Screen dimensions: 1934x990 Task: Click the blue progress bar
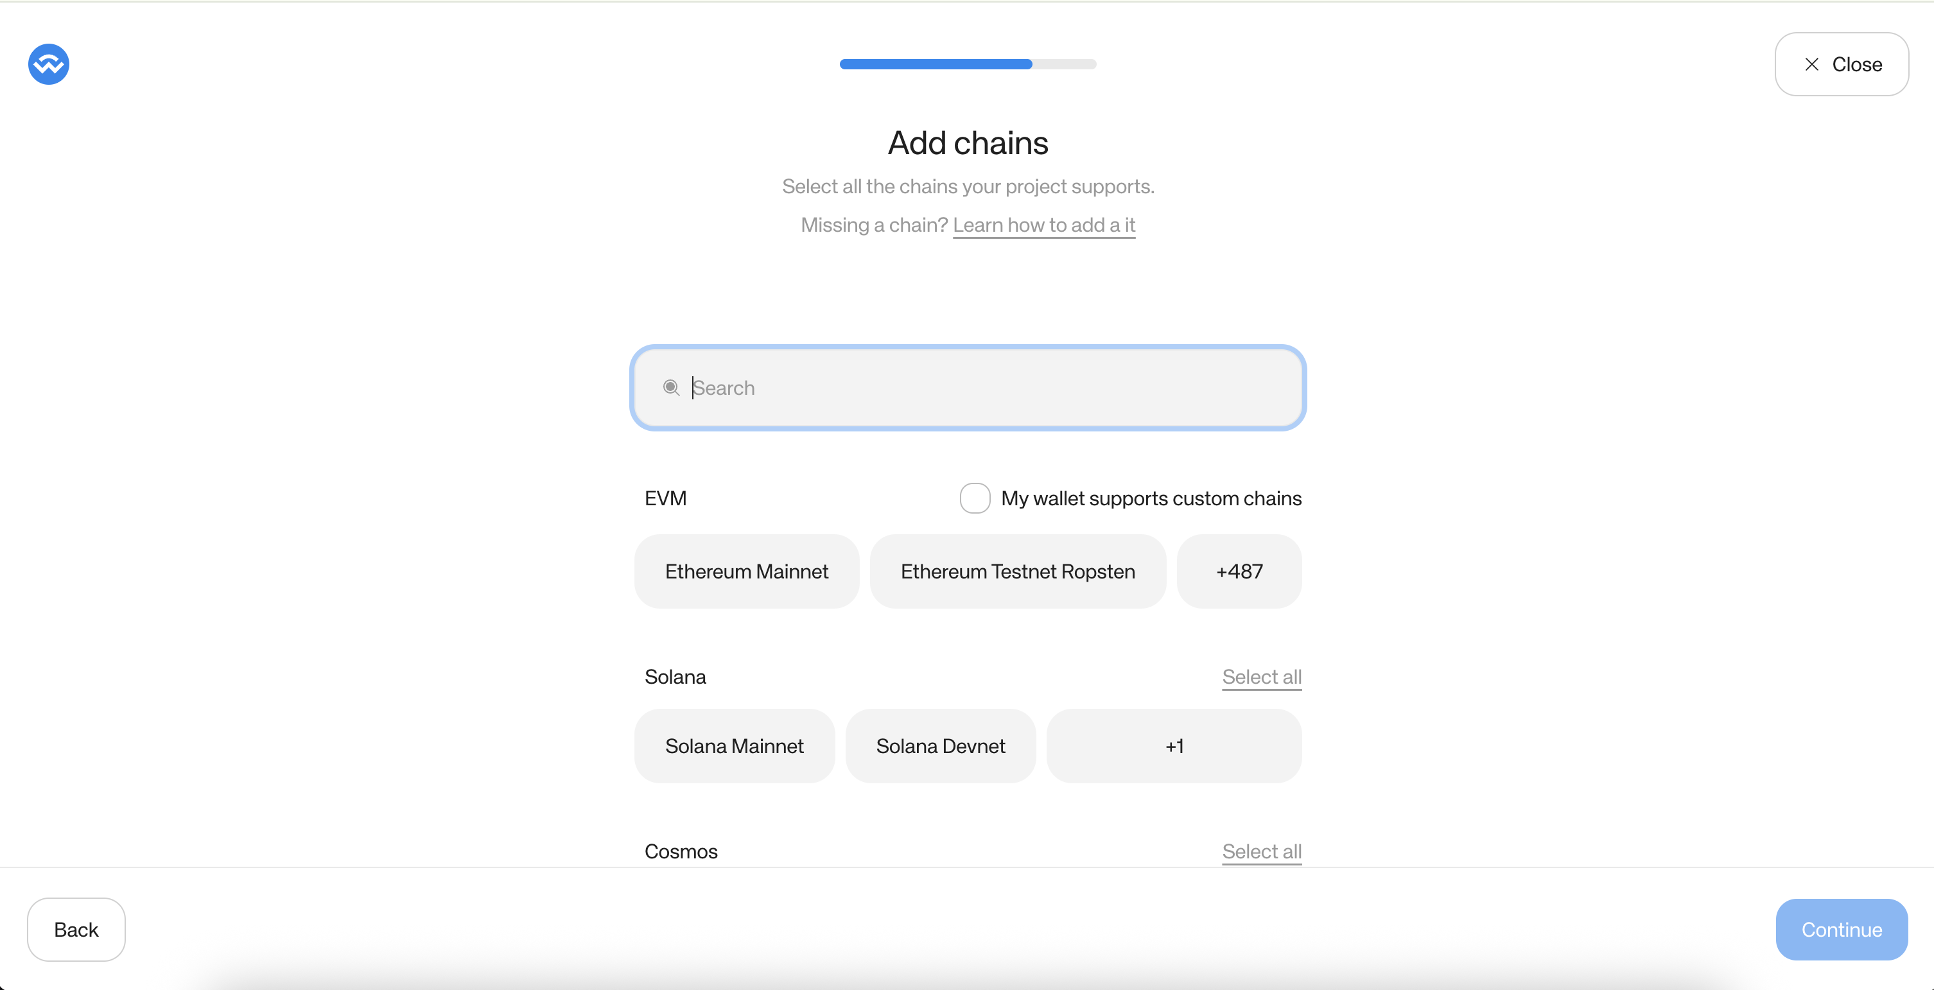(935, 65)
